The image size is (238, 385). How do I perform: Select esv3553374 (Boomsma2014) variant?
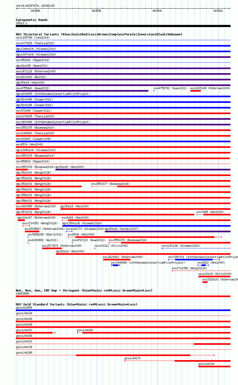point(123,158)
